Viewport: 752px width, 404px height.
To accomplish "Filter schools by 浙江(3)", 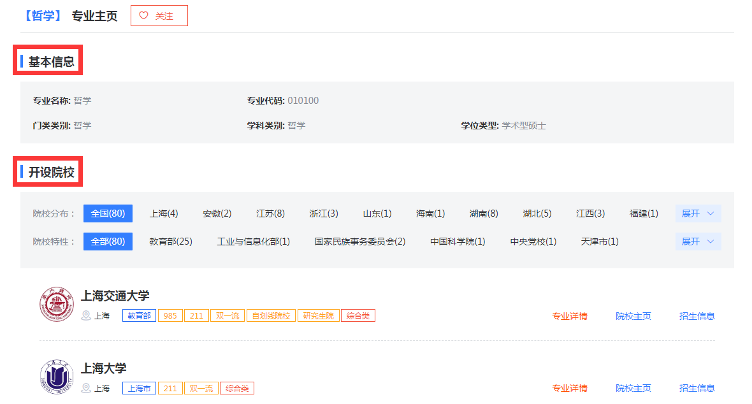I will 324,213.
